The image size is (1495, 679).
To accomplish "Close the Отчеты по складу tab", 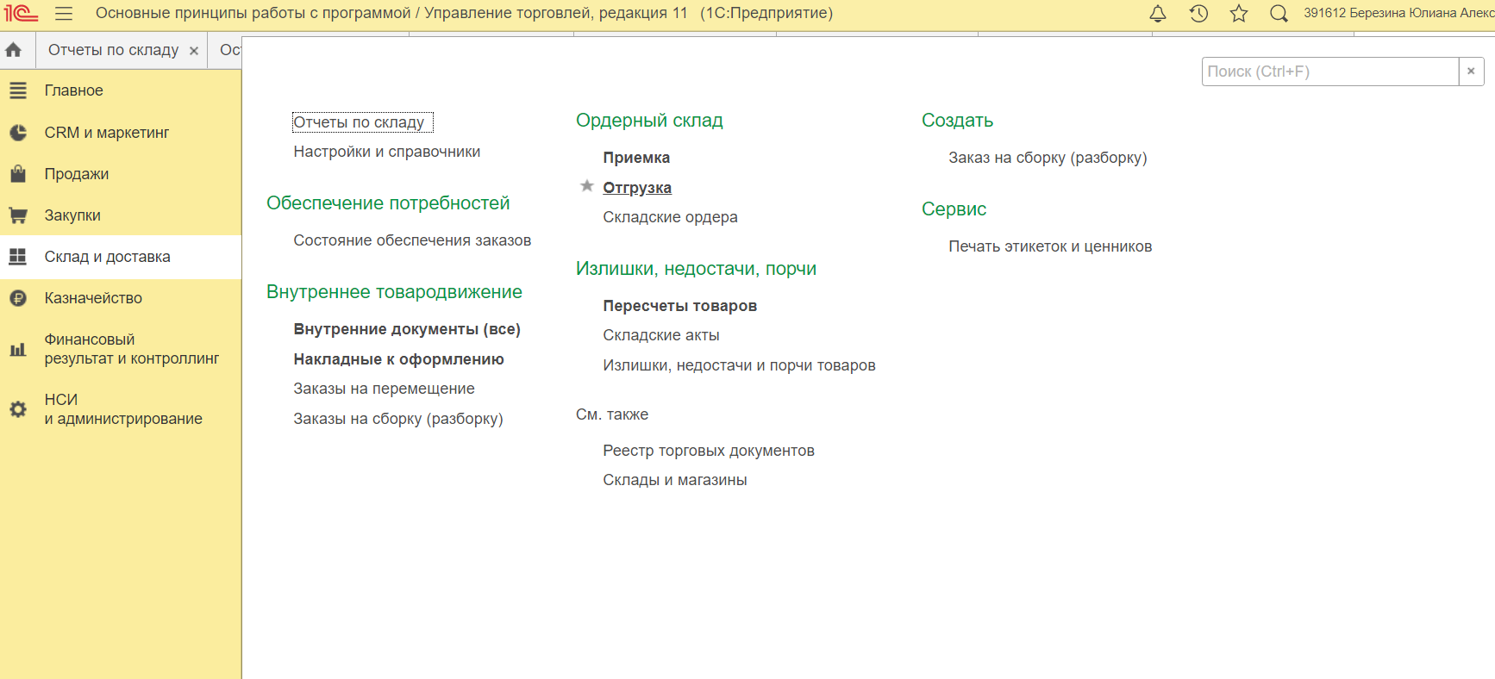I will click(x=194, y=51).
